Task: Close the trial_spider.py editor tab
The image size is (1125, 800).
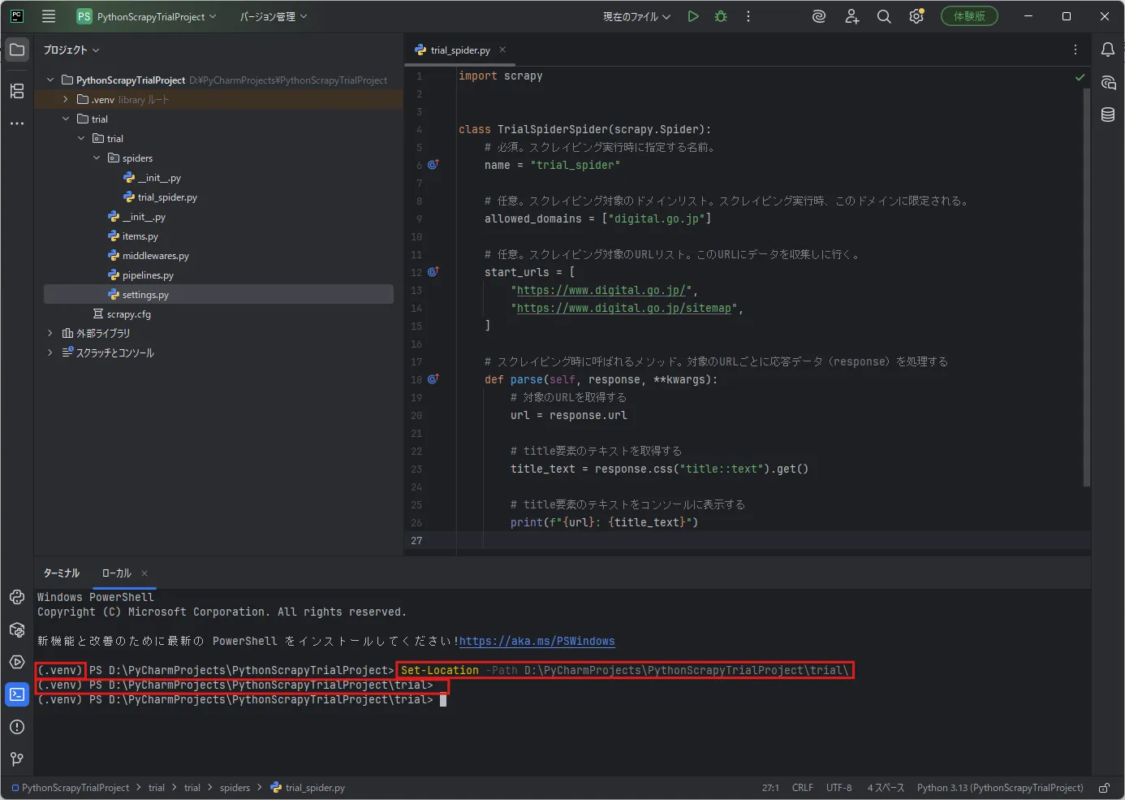Action: click(x=502, y=50)
